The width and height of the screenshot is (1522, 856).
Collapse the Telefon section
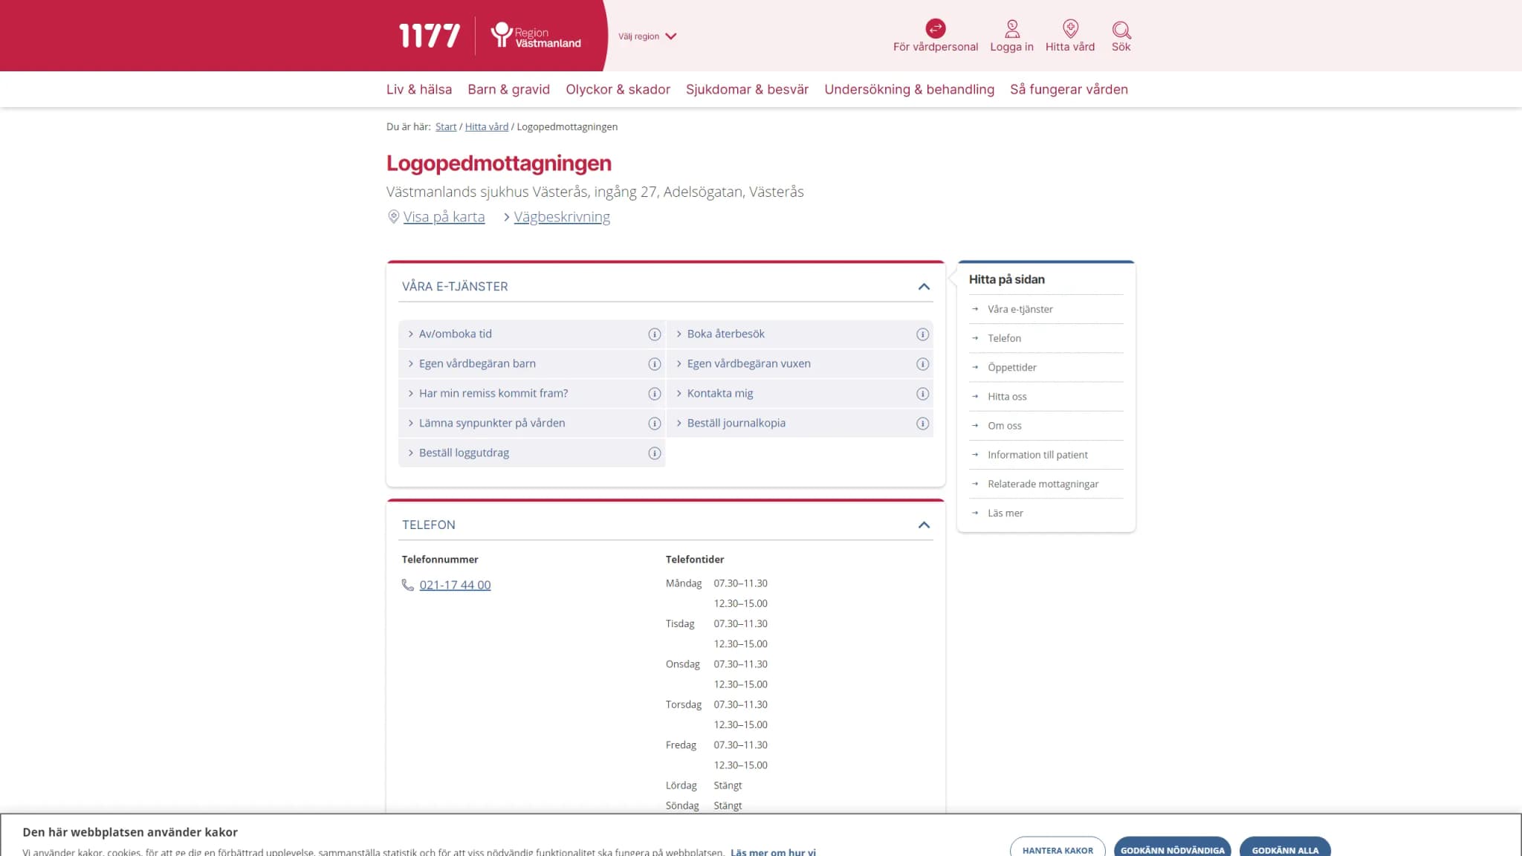(x=924, y=525)
